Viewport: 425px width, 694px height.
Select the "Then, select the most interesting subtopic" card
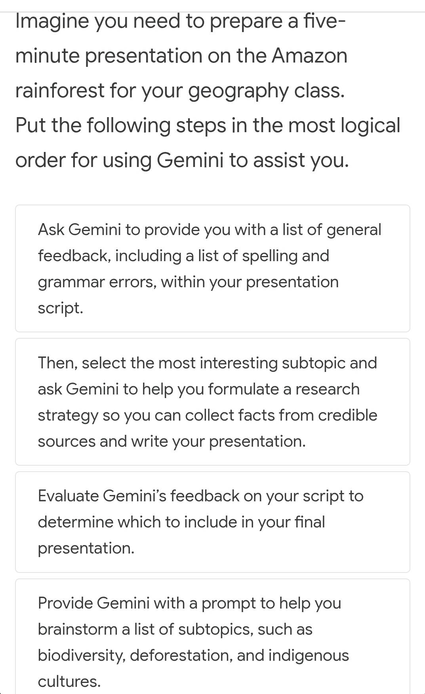212,402
